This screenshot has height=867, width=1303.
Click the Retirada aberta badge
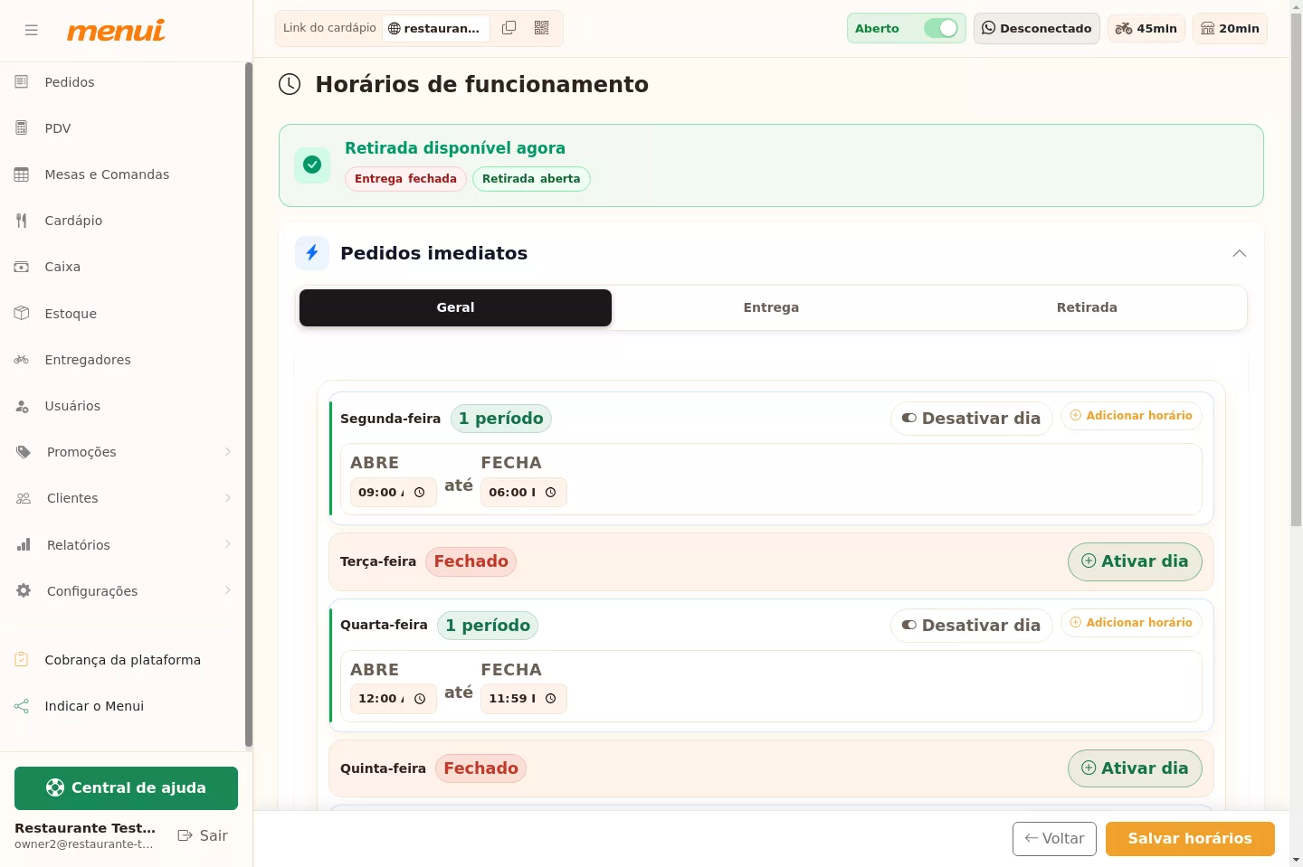(531, 179)
